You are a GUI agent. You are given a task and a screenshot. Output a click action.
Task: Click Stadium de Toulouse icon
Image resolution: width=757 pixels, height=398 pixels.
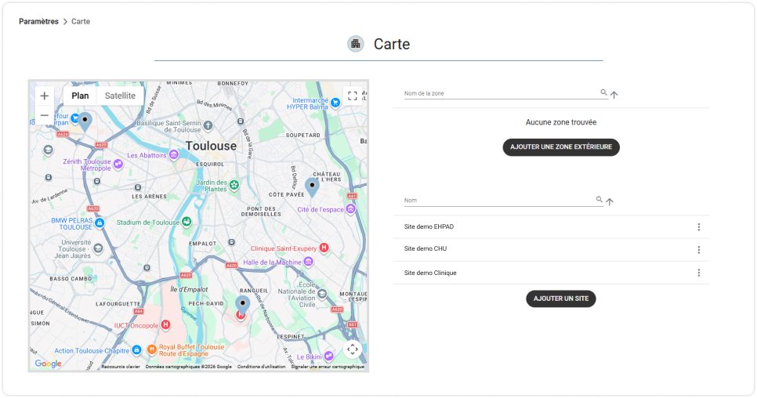pyautogui.click(x=187, y=222)
